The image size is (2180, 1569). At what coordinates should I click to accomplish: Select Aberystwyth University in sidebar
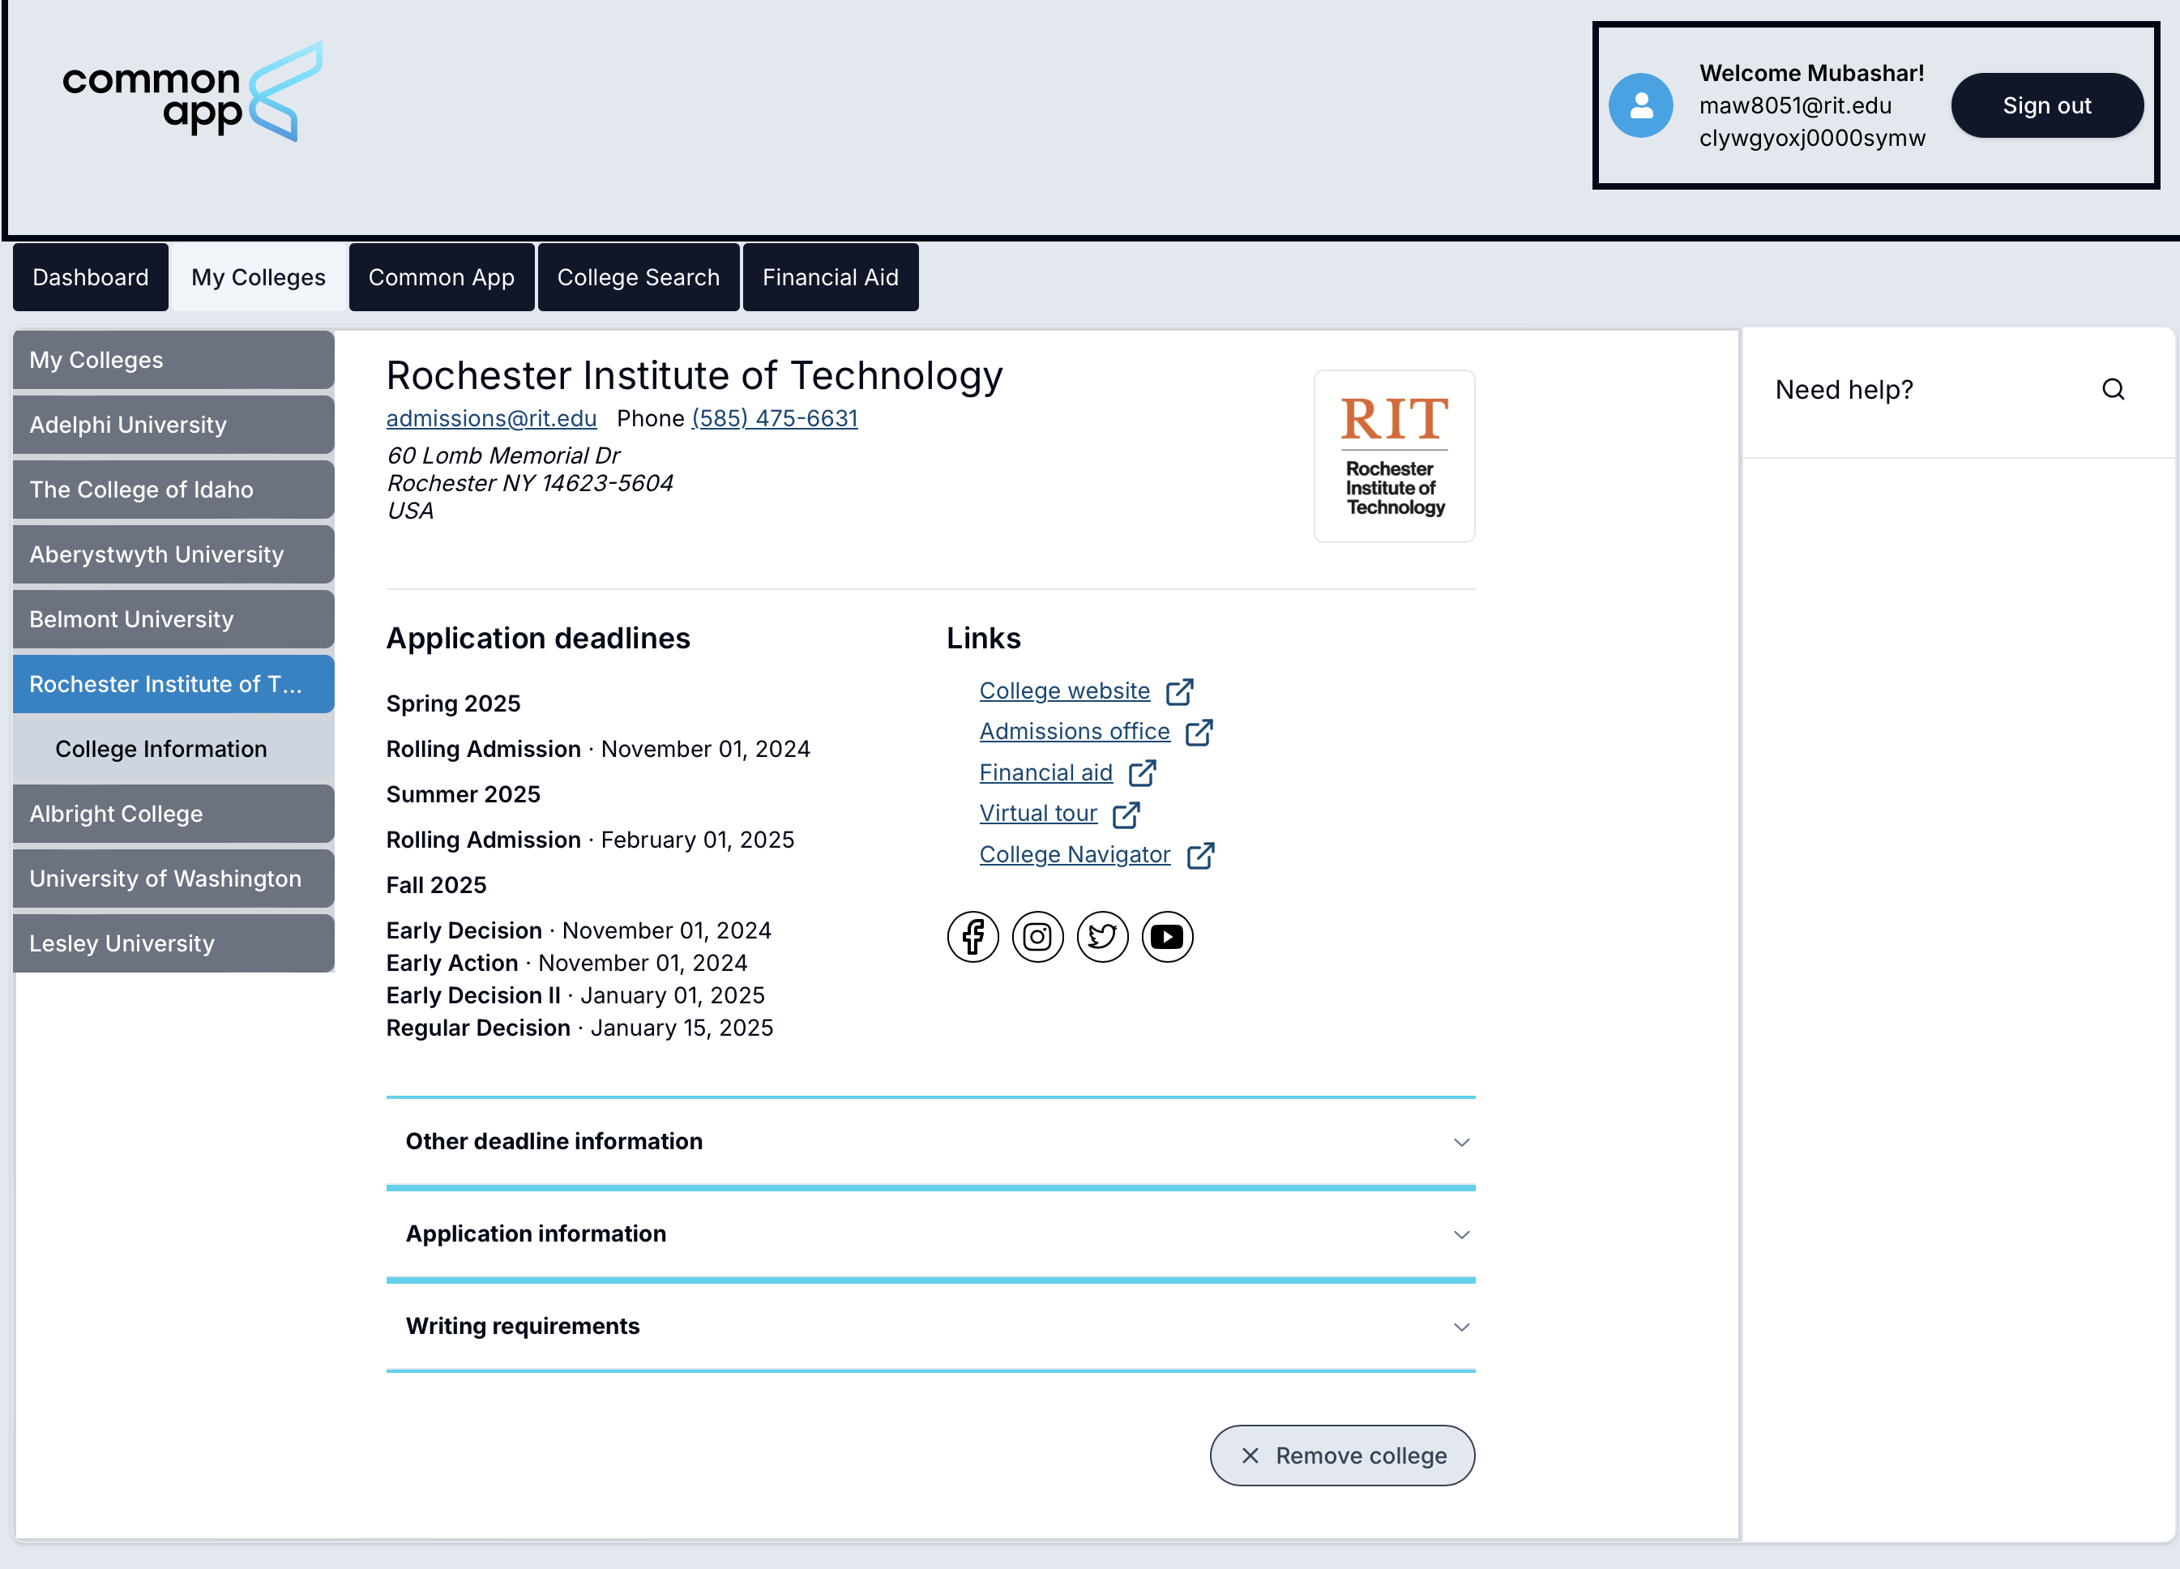[173, 554]
